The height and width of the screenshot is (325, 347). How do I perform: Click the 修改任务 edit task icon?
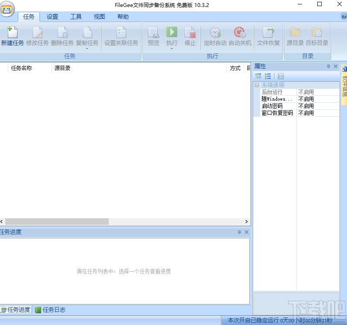tap(38, 33)
